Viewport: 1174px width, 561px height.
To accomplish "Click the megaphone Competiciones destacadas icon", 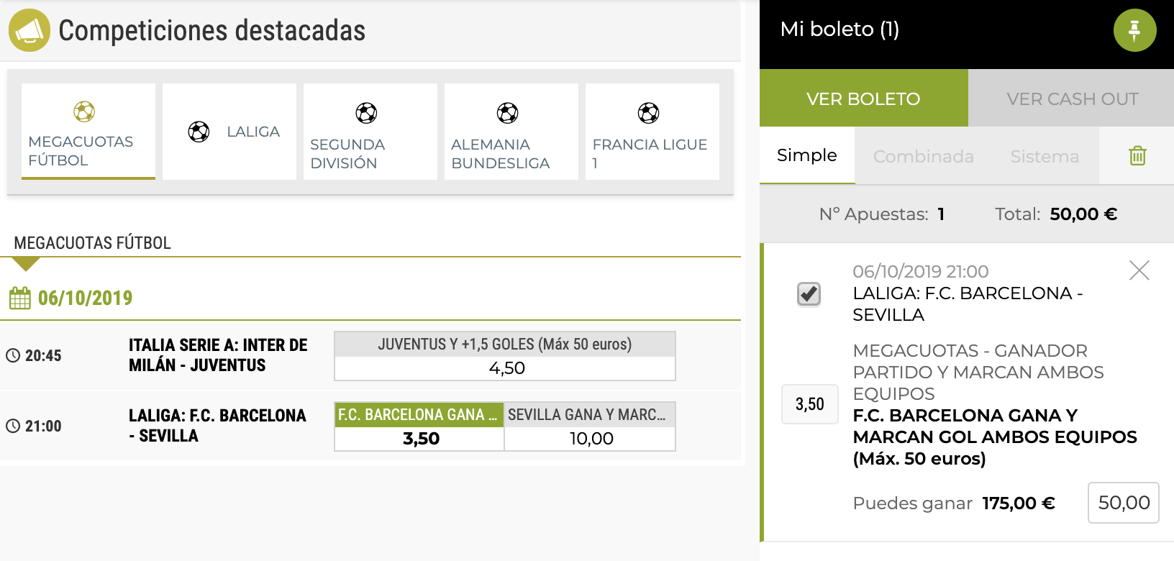I will (x=29, y=30).
